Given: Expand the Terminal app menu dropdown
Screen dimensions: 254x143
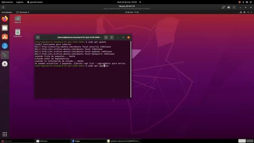Looking at the screenshot, I should 23,12.
